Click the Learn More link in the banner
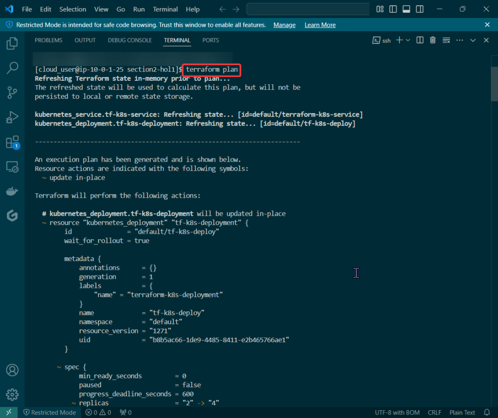The width and height of the screenshot is (498, 418). pos(320,25)
